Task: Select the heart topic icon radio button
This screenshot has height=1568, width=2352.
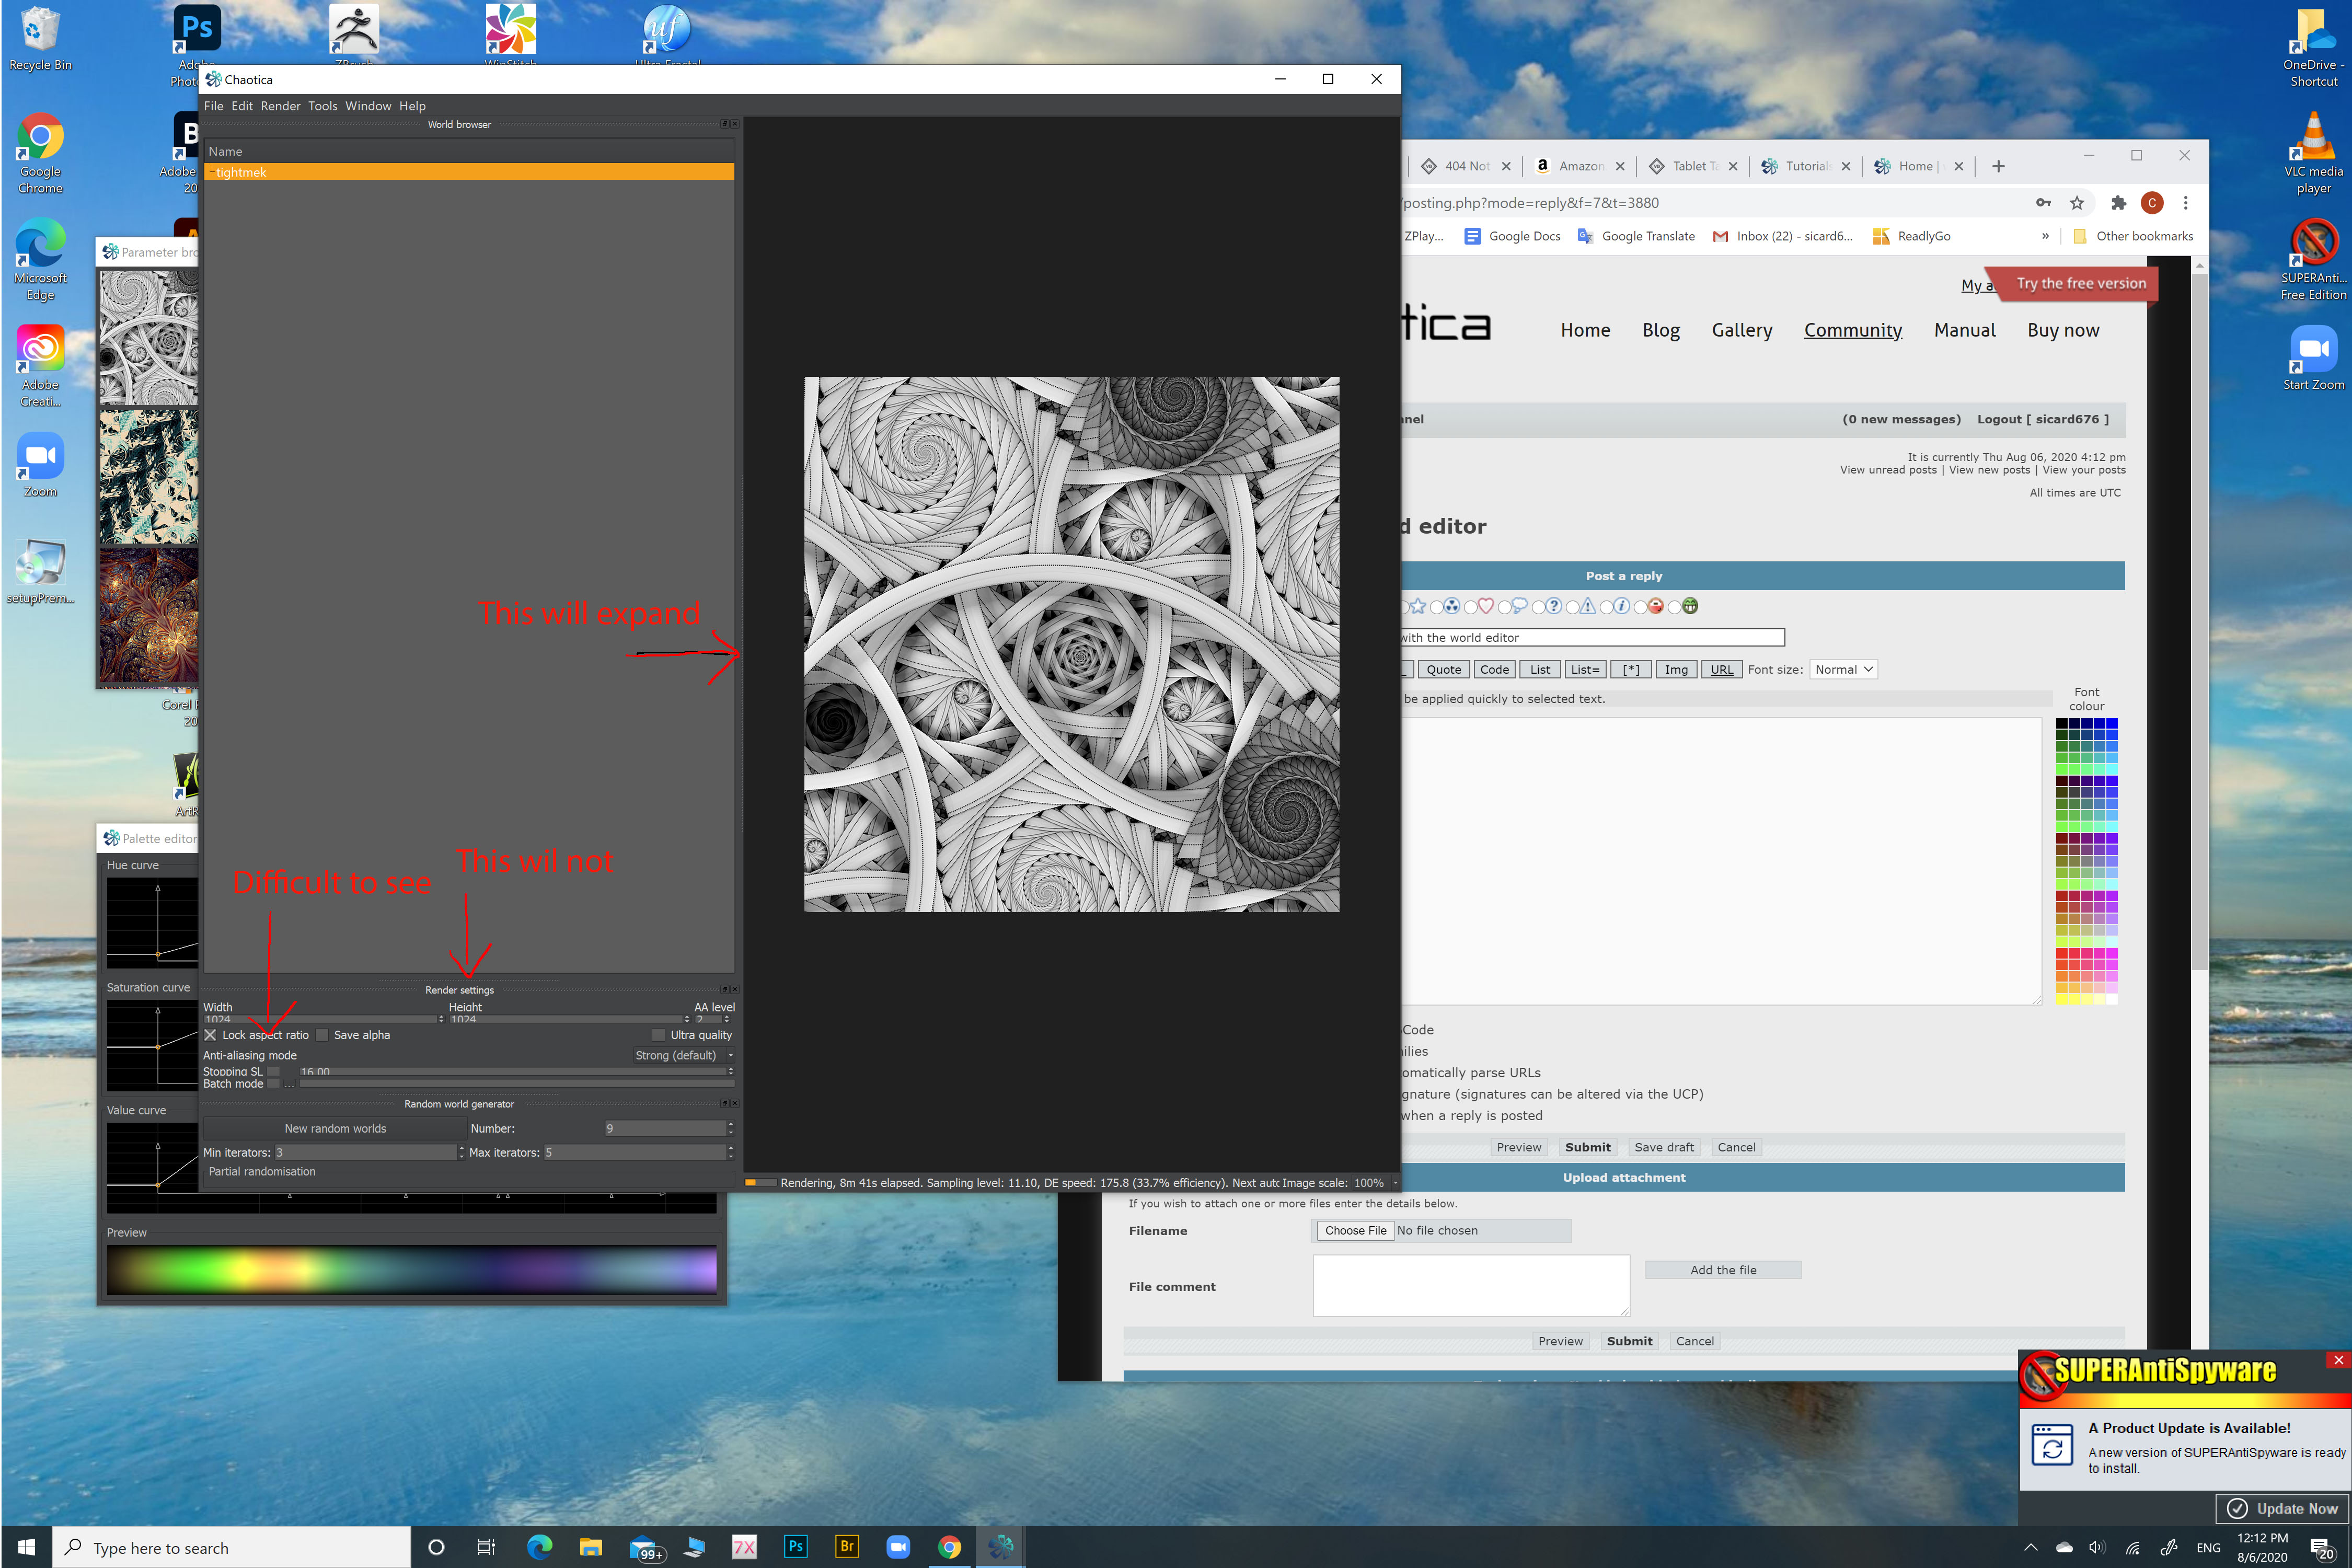Action: point(1470,607)
